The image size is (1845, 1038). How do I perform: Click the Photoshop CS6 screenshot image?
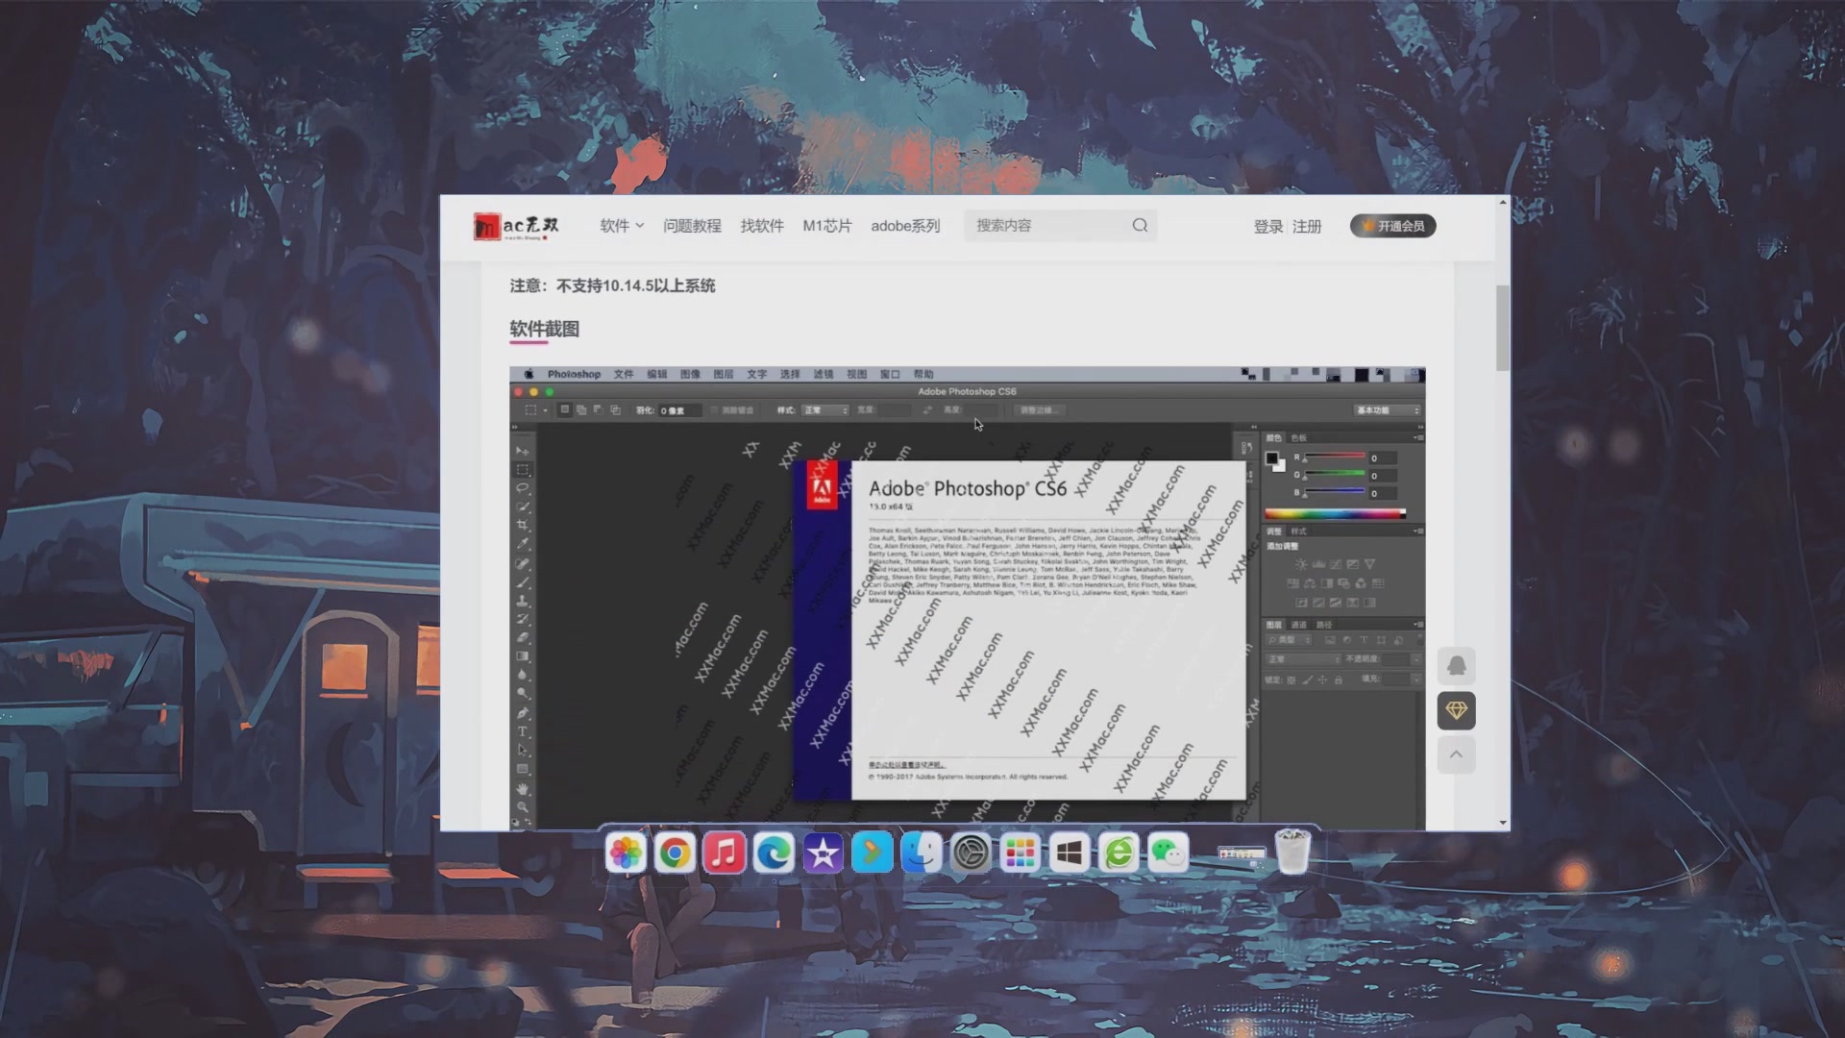click(967, 598)
